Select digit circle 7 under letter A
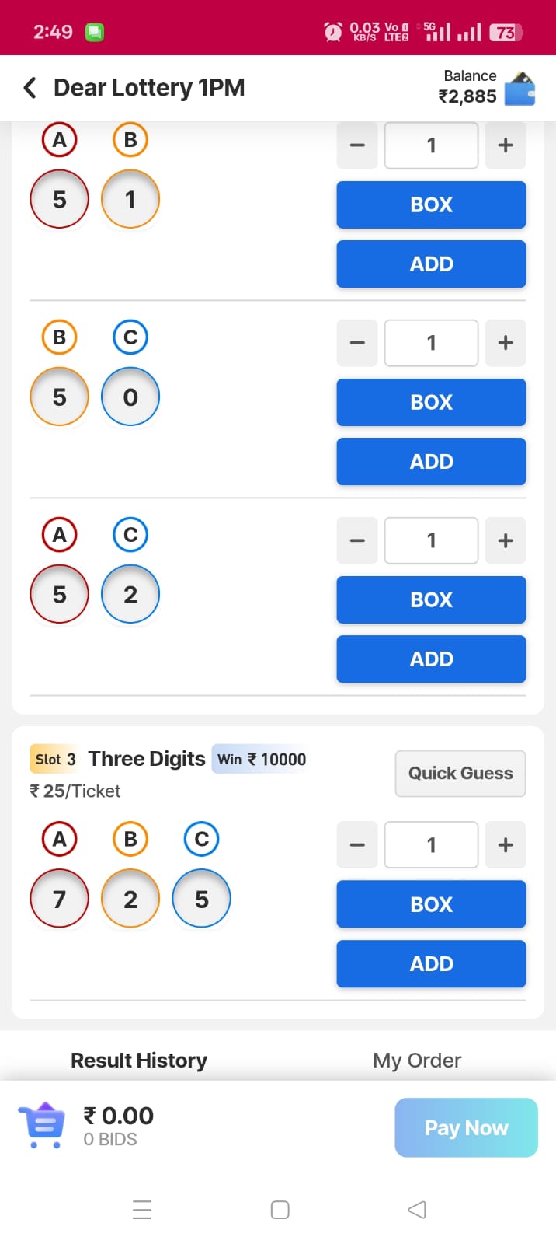Screen dimensions: 556x1244 (59, 899)
